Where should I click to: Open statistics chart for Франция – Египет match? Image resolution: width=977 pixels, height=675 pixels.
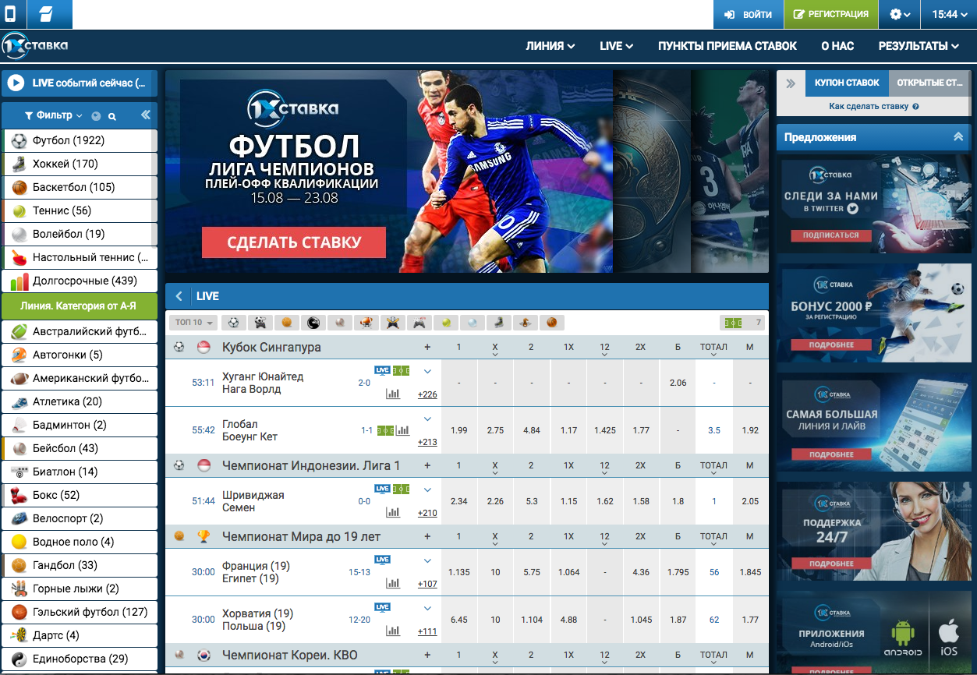pos(393,583)
